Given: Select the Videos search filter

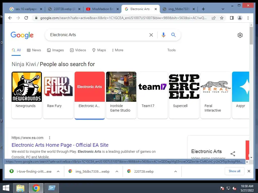Looking at the screenshot, I should 78,50.
